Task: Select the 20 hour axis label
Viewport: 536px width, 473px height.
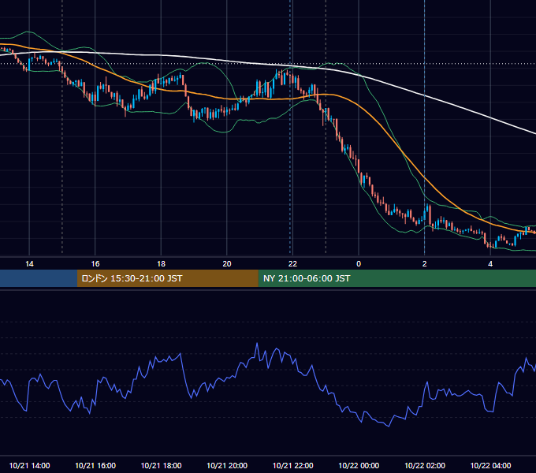Action: click(x=227, y=264)
